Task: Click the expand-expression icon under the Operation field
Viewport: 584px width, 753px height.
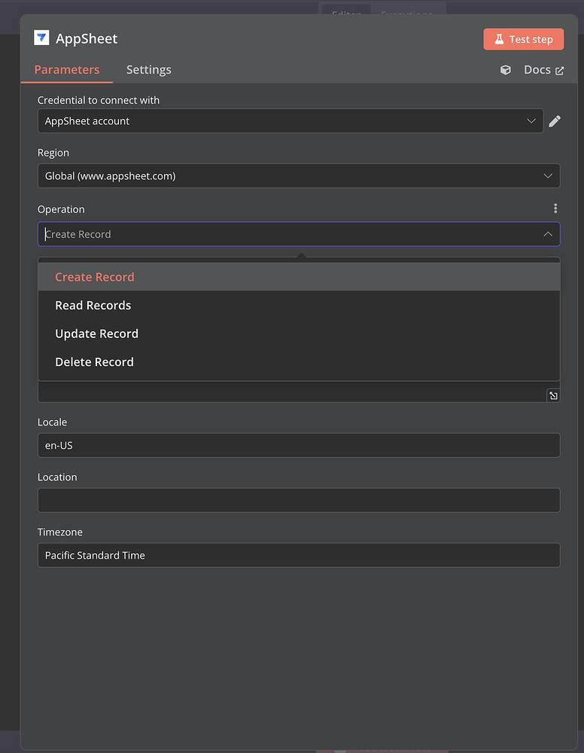Action: [553, 395]
